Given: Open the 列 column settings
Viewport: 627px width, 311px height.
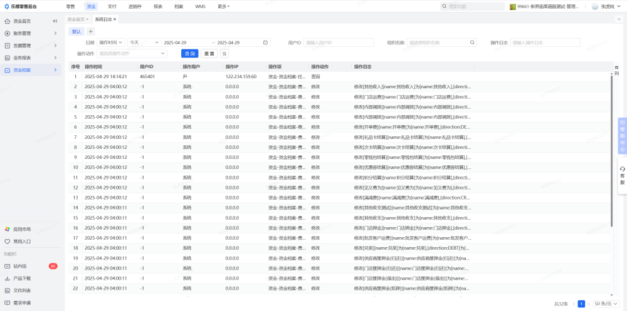Looking at the screenshot, I should [616, 70].
